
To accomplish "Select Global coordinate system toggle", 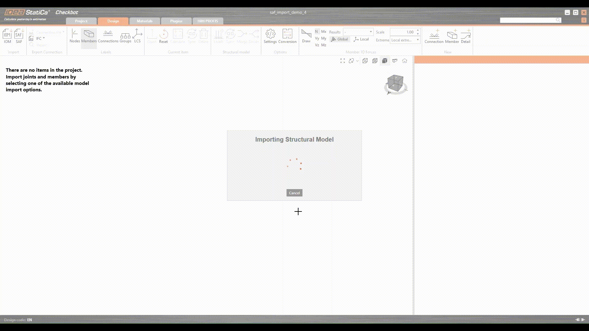I will 340,39.
